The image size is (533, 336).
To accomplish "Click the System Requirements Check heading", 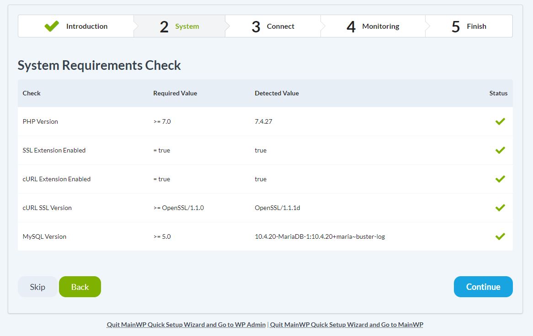I will (x=99, y=65).
